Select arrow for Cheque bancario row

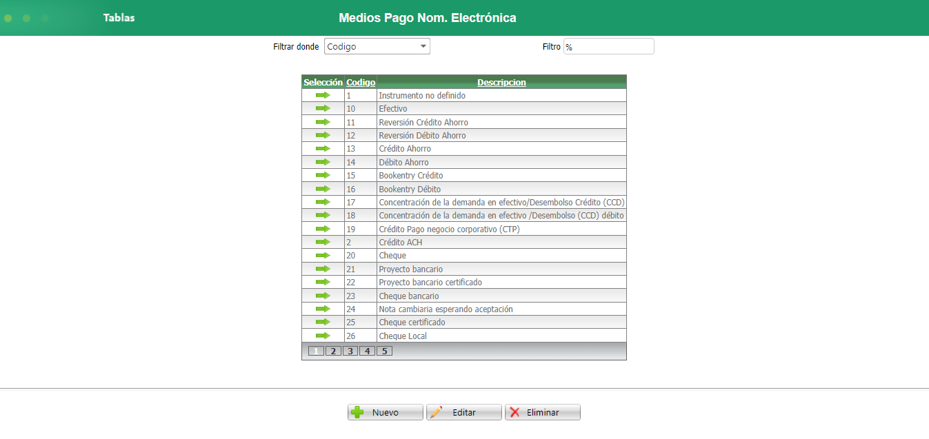click(x=323, y=296)
